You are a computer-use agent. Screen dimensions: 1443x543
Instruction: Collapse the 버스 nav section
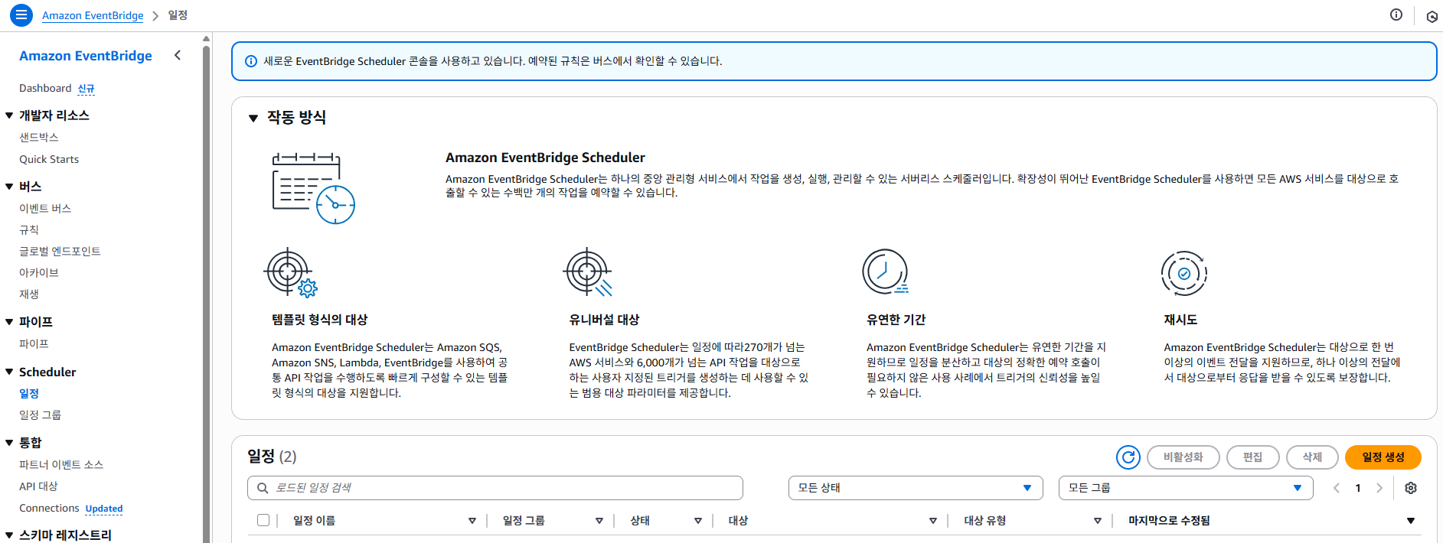coord(9,187)
